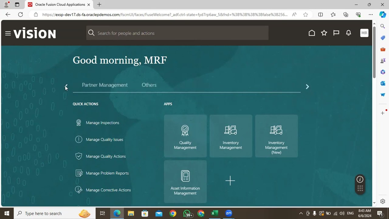Image resolution: width=389 pixels, height=219 pixels.
Task: Click Manage Corrective Actions link
Action: [x=108, y=190]
